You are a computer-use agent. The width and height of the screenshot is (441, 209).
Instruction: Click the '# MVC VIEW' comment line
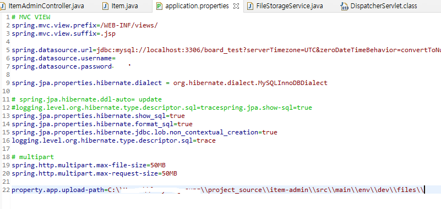(x=31, y=17)
